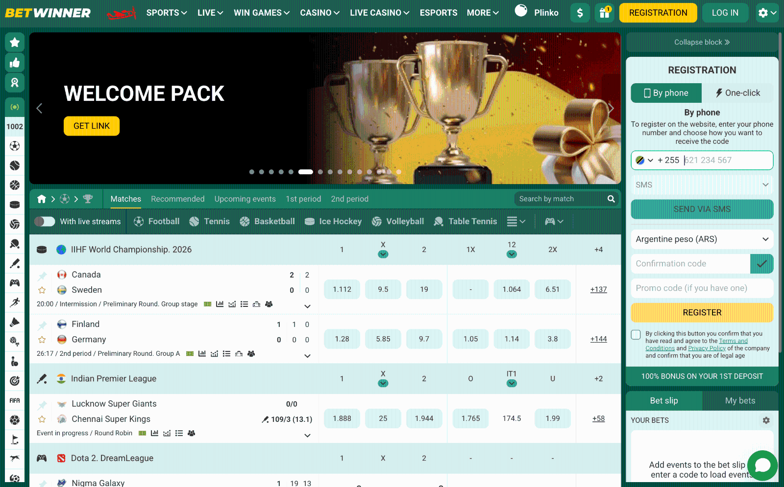Open +137 more markets for Canada vs Sweden
Viewport: 784px width, 487px height.
598,289
